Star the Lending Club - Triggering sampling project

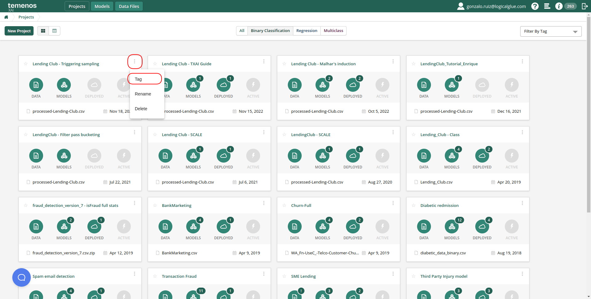[x=26, y=64]
